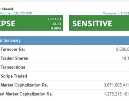Viewport: 129px width, 101px height.
Task: Select the Turnover Rs row label
Action: pyautogui.click(x=13, y=49)
